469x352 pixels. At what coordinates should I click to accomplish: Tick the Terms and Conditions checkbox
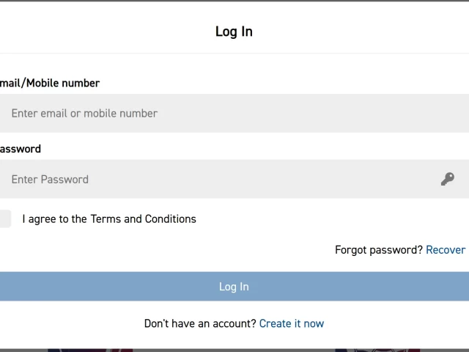(x=4, y=219)
